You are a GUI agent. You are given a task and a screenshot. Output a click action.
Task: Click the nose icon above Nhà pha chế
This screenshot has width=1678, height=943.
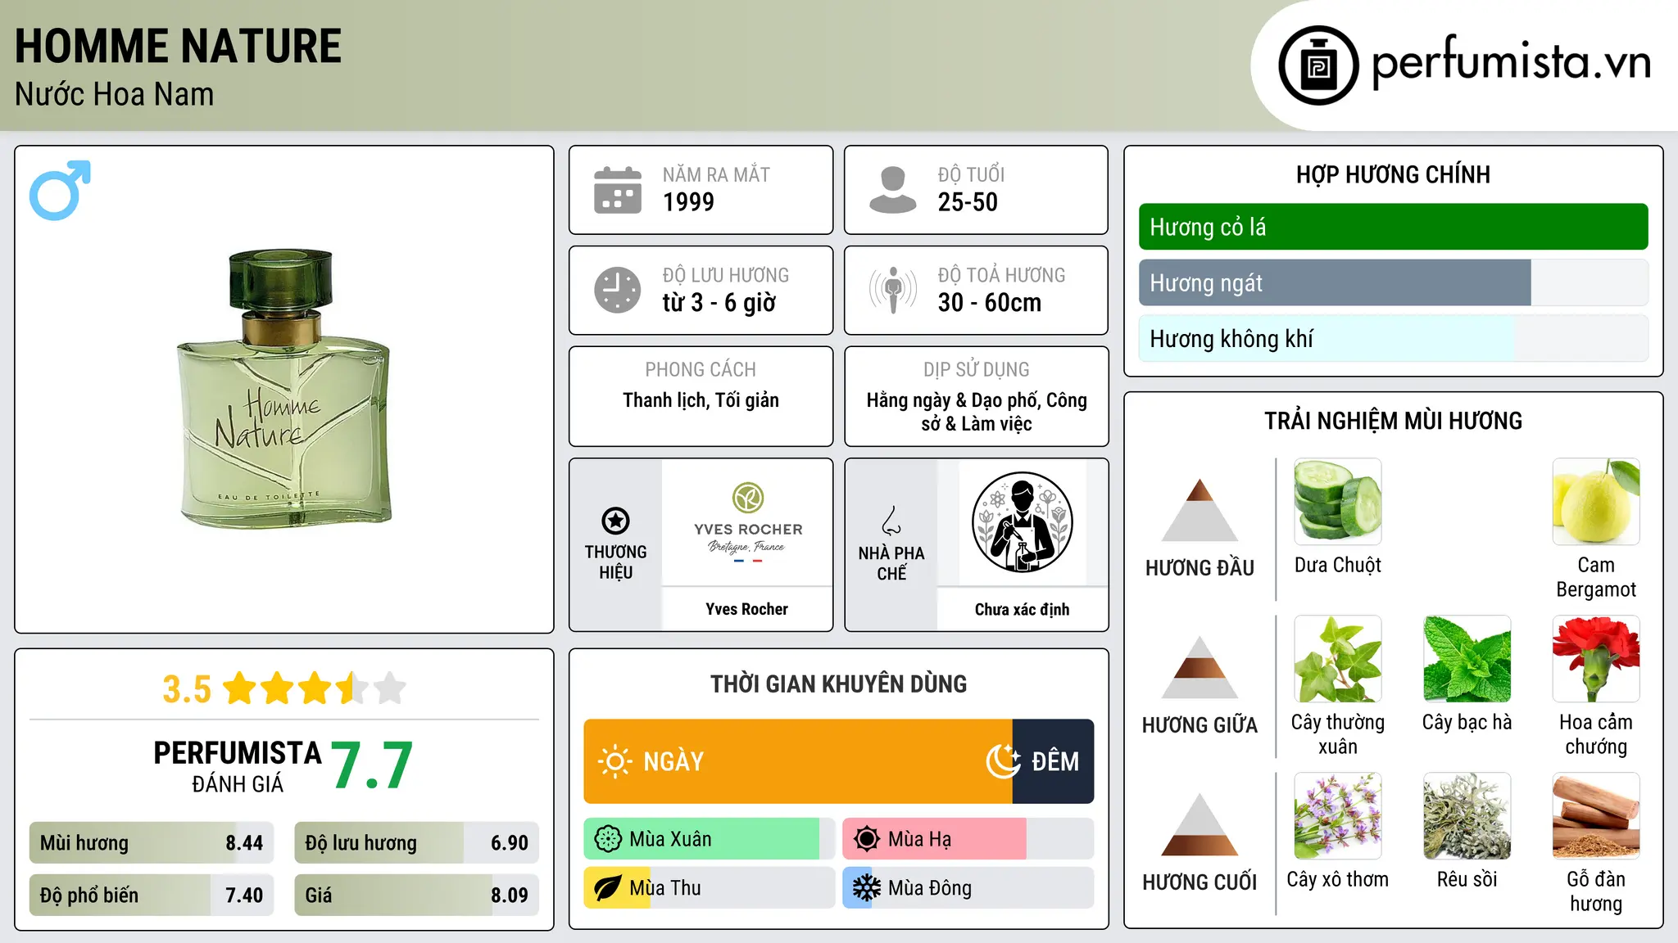coord(891,521)
